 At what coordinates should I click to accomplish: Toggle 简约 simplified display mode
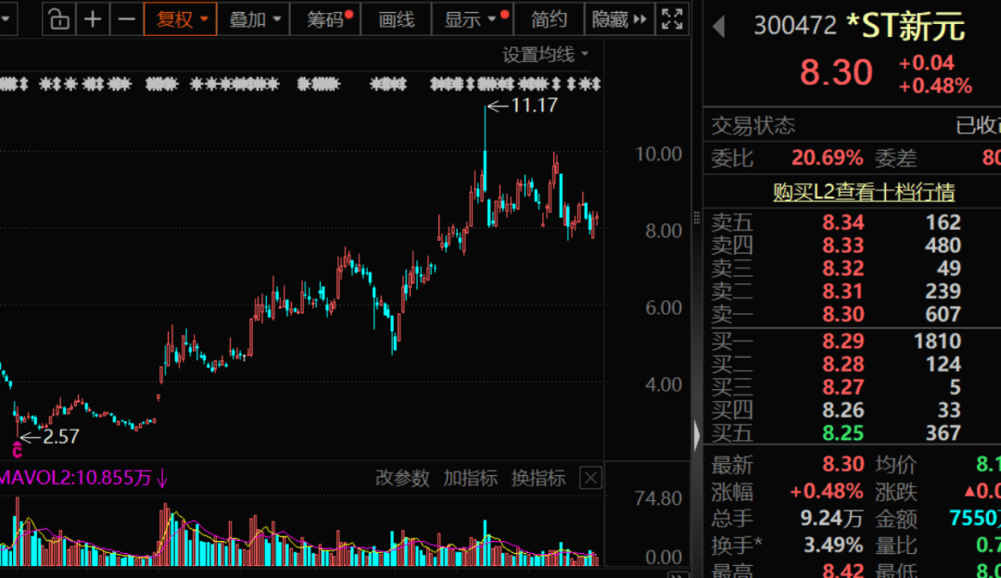pos(549,19)
